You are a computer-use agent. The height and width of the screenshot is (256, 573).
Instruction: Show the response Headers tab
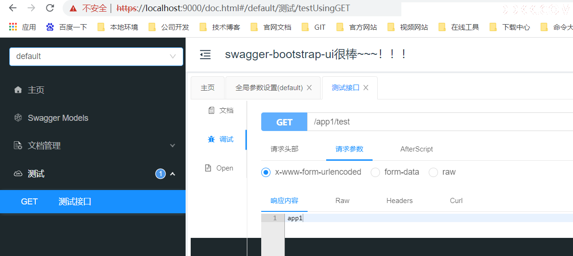[399, 201]
